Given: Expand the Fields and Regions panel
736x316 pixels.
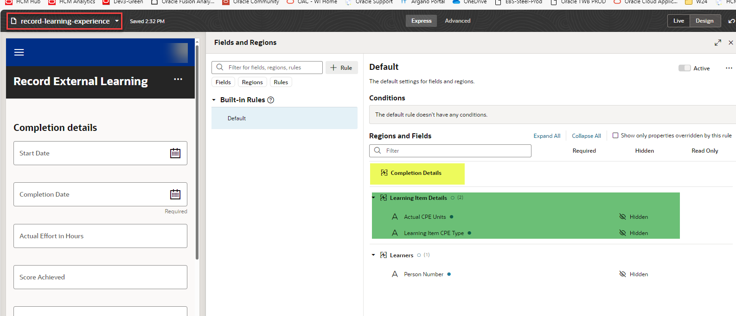Looking at the screenshot, I should click(718, 43).
